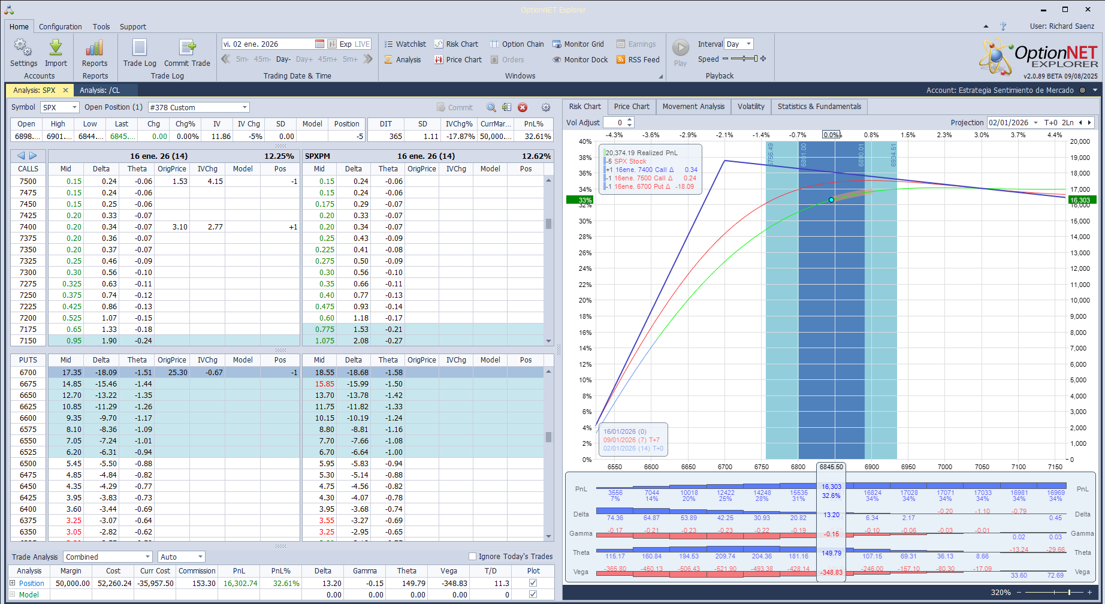Click the position layout icon beside the magnifier

(x=507, y=107)
